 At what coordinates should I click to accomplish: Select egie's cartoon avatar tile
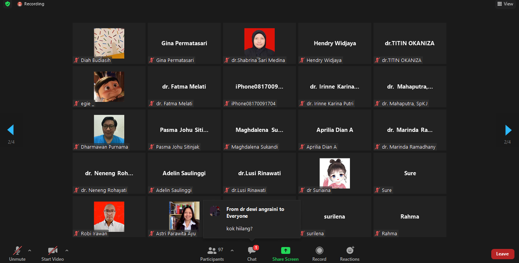[109, 87]
